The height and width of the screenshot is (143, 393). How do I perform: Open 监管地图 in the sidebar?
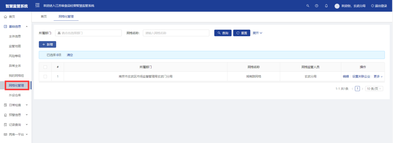click(x=15, y=46)
